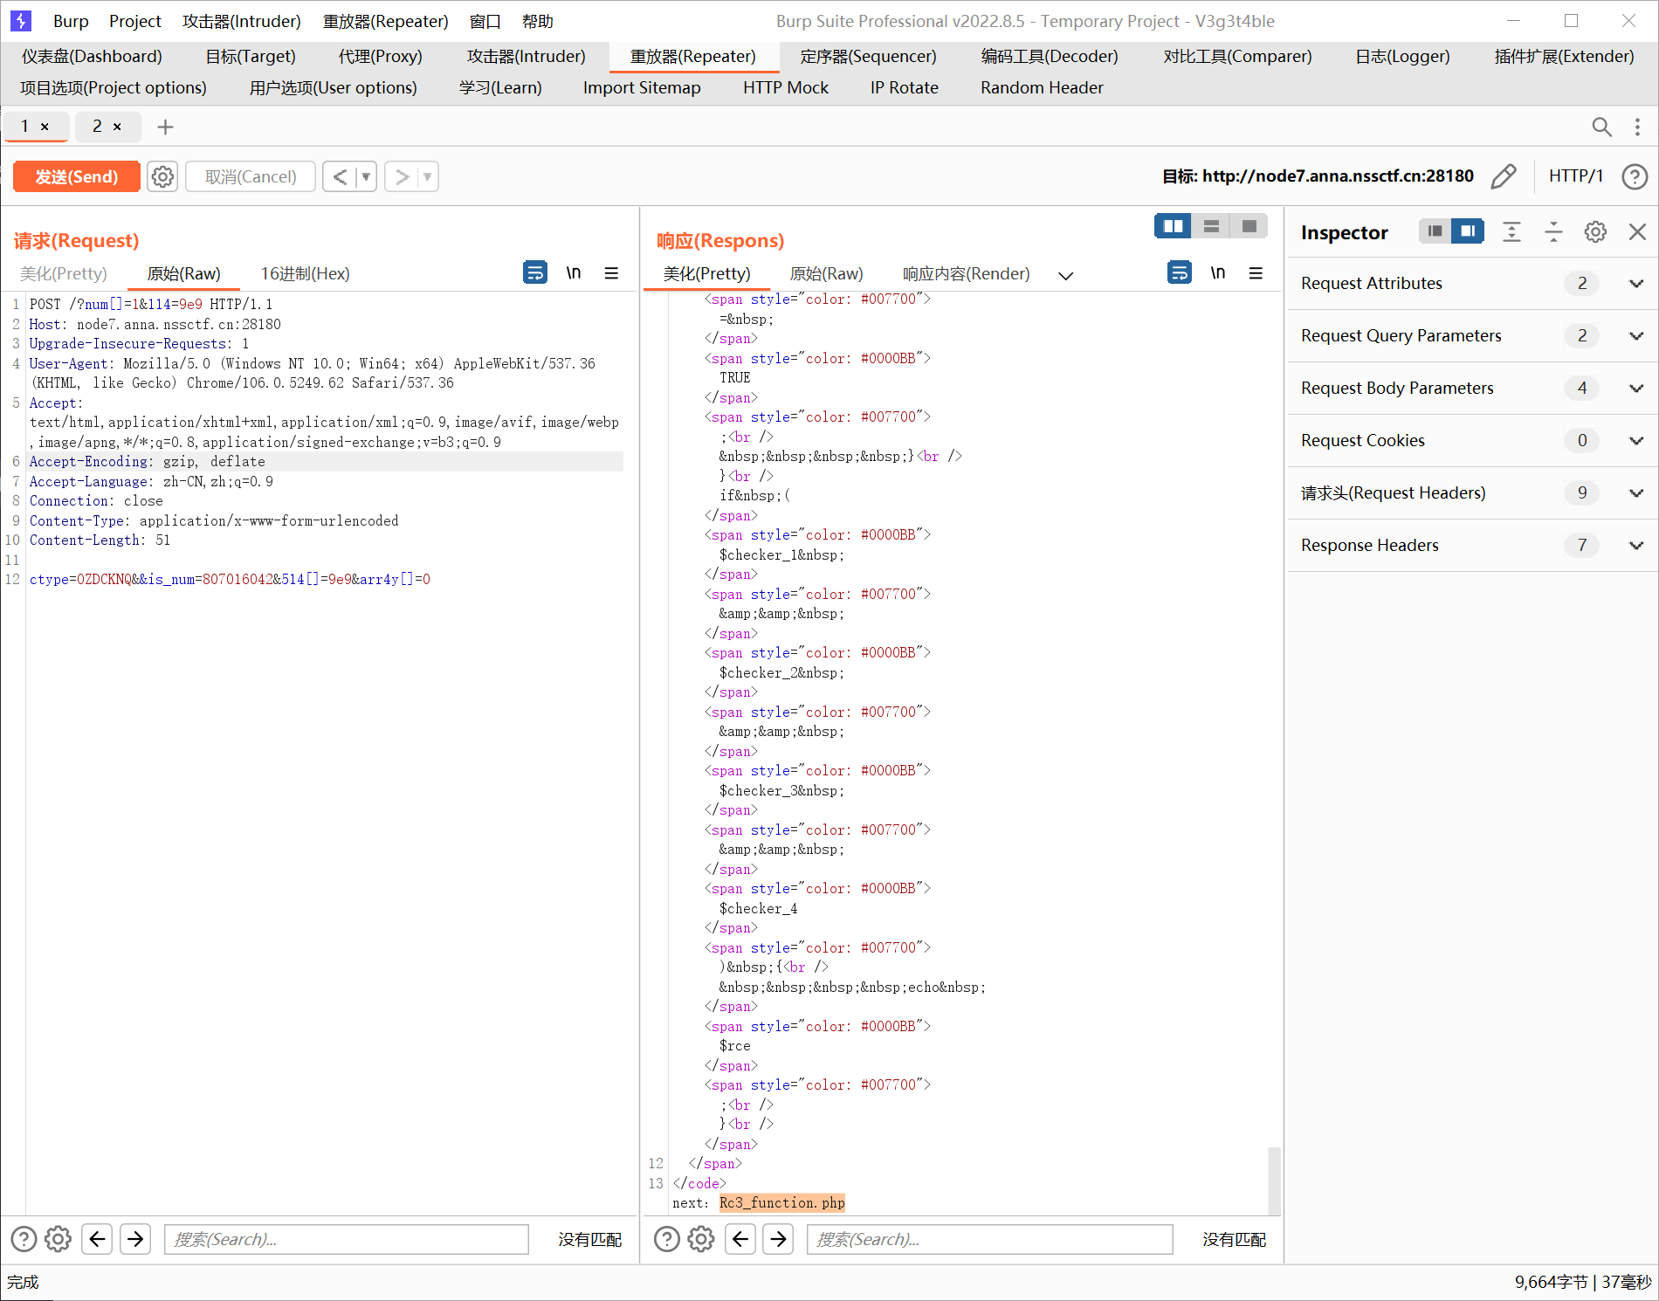The image size is (1659, 1301).
Task: Switch response view to Render tab
Action: click(x=967, y=274)
